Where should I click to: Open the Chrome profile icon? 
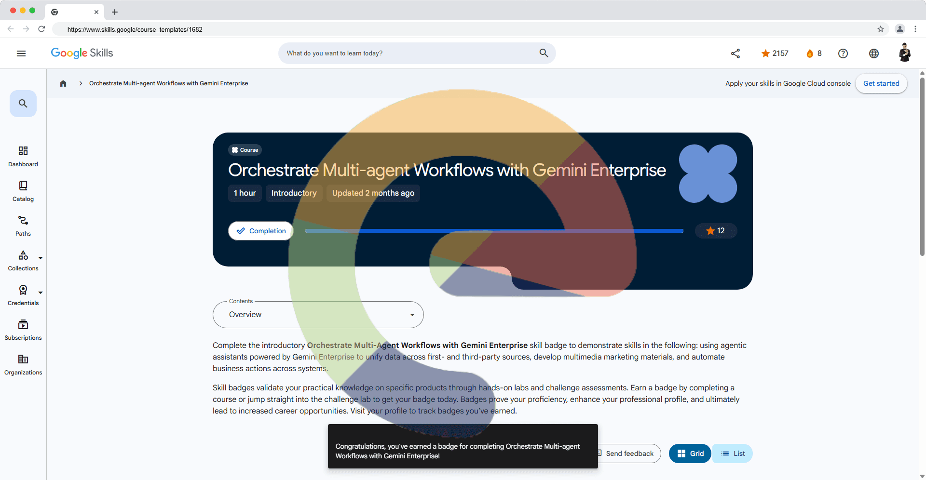tap(900, 29)
